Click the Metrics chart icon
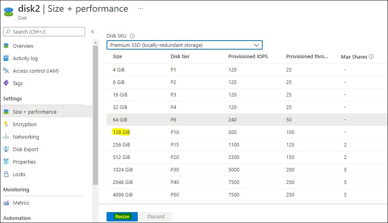 pyautogui.click(x=6, y=203)
